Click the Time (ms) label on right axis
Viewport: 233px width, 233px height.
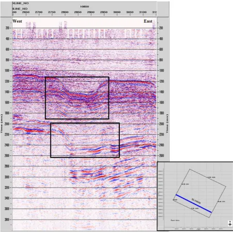click(167, 123)
